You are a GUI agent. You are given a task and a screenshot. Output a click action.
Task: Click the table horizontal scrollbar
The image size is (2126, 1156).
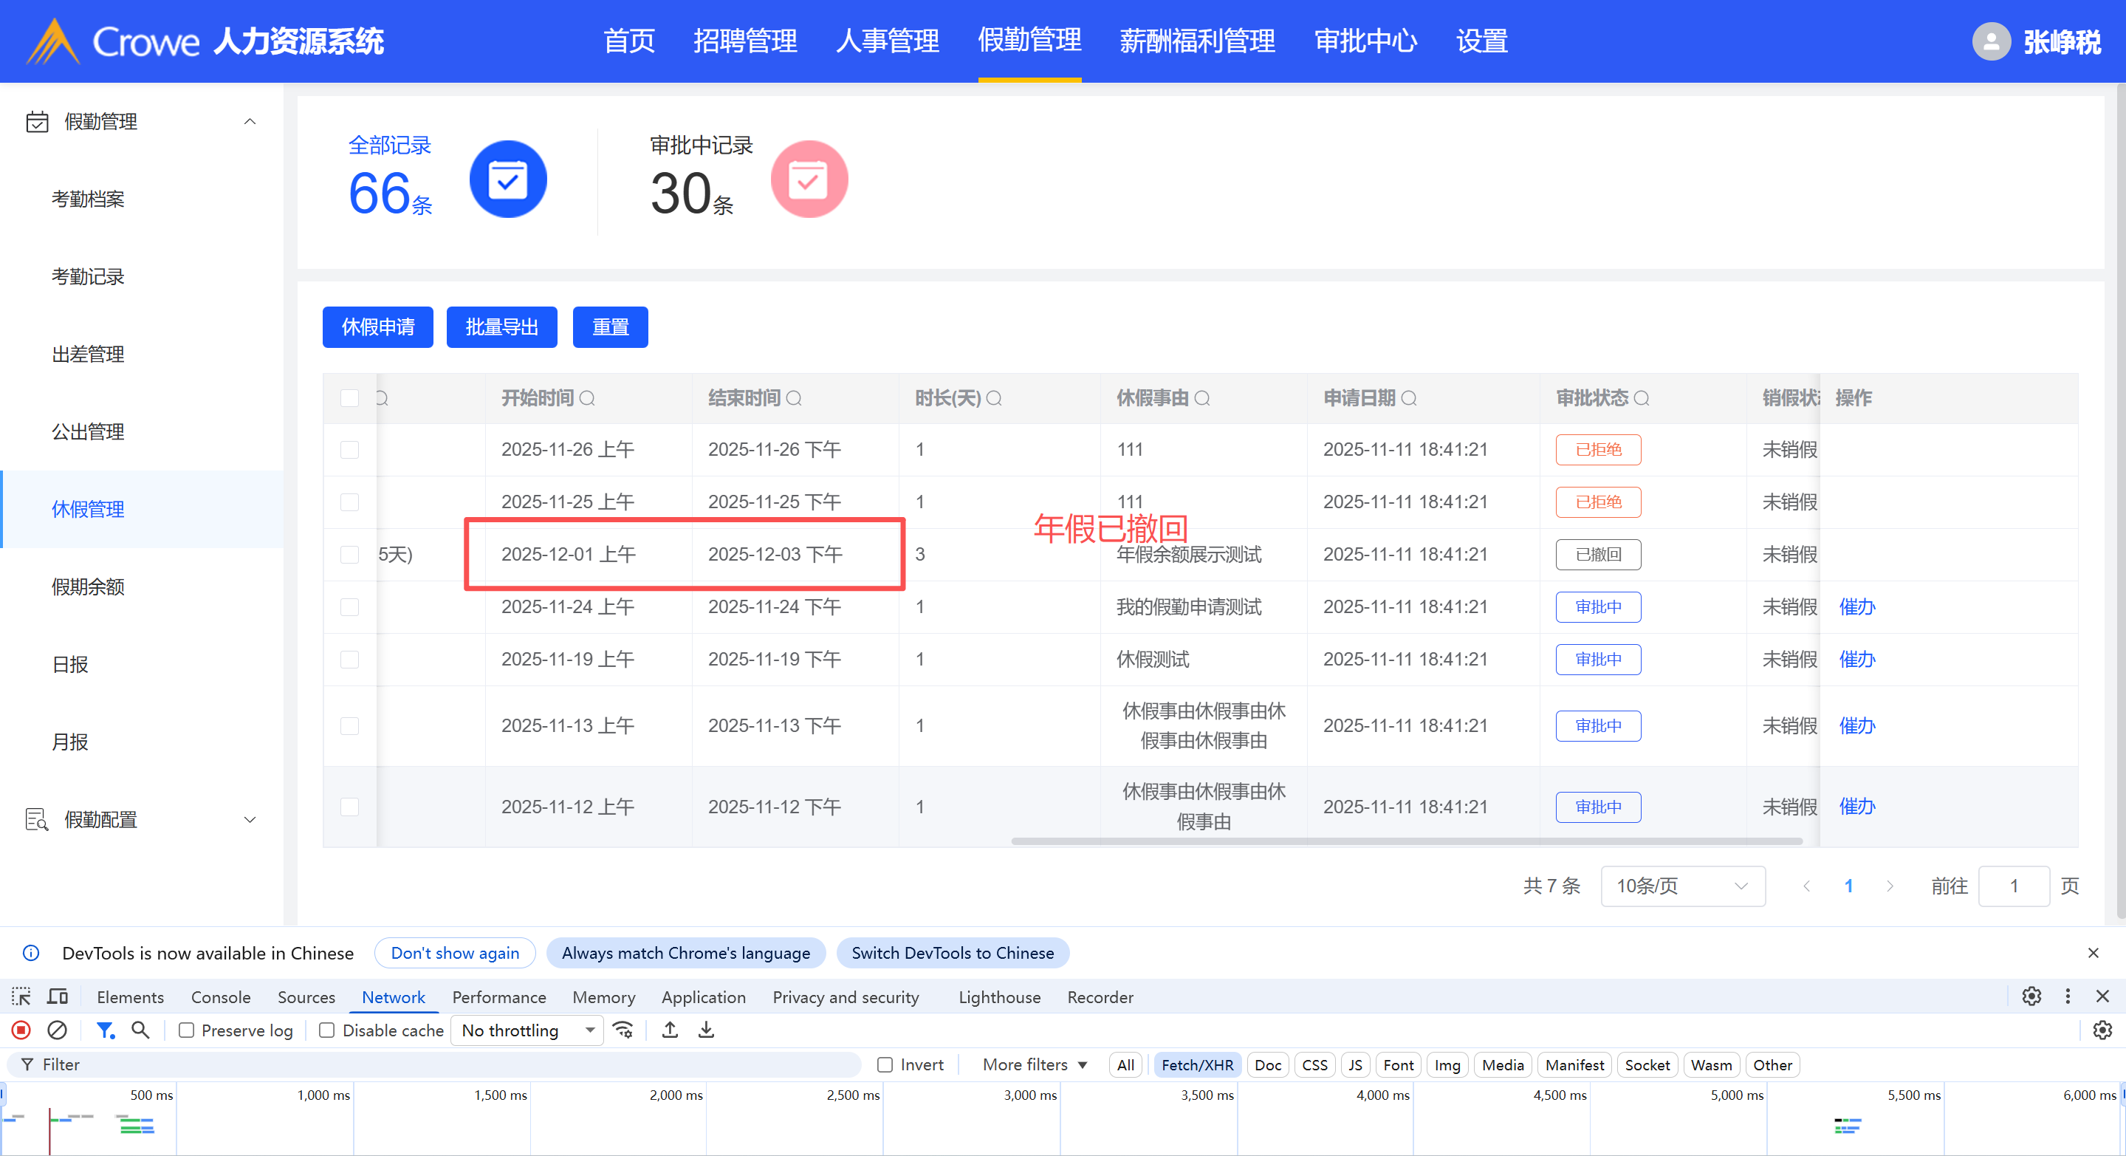pos(1406,841)
